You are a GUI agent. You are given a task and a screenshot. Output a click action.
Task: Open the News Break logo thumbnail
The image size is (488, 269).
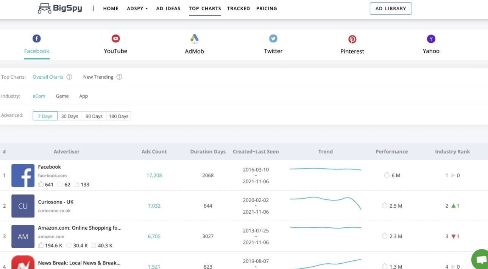23,262
